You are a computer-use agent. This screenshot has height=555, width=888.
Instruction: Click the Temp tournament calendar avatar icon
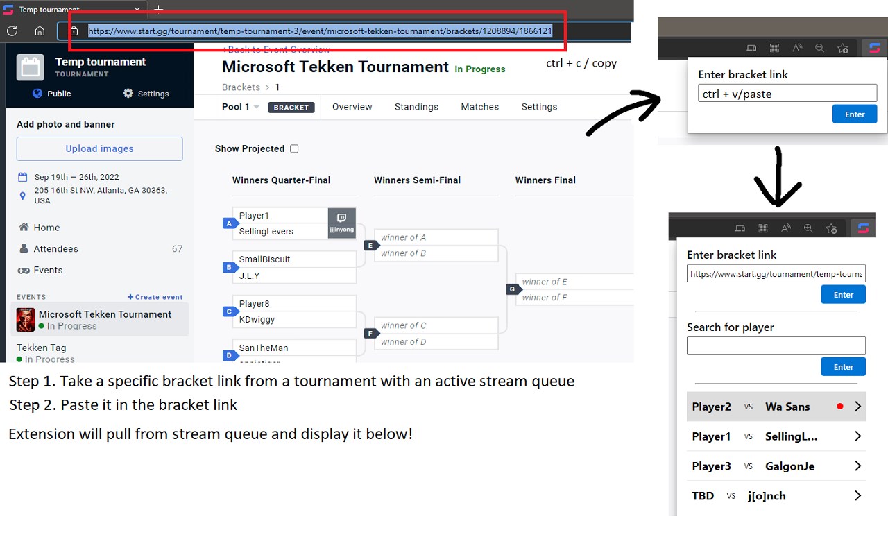pyautogui.click(x=30, y=68)
